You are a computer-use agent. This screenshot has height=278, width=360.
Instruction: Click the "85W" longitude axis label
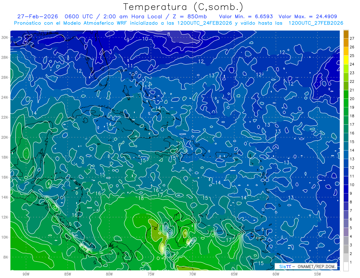click(x=67, y=274)
